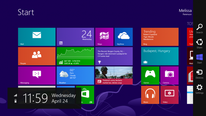Image resolution: width=206 pixels, height=116 pixels.
Task: Click the Start charm
Action: click(200, 59)
